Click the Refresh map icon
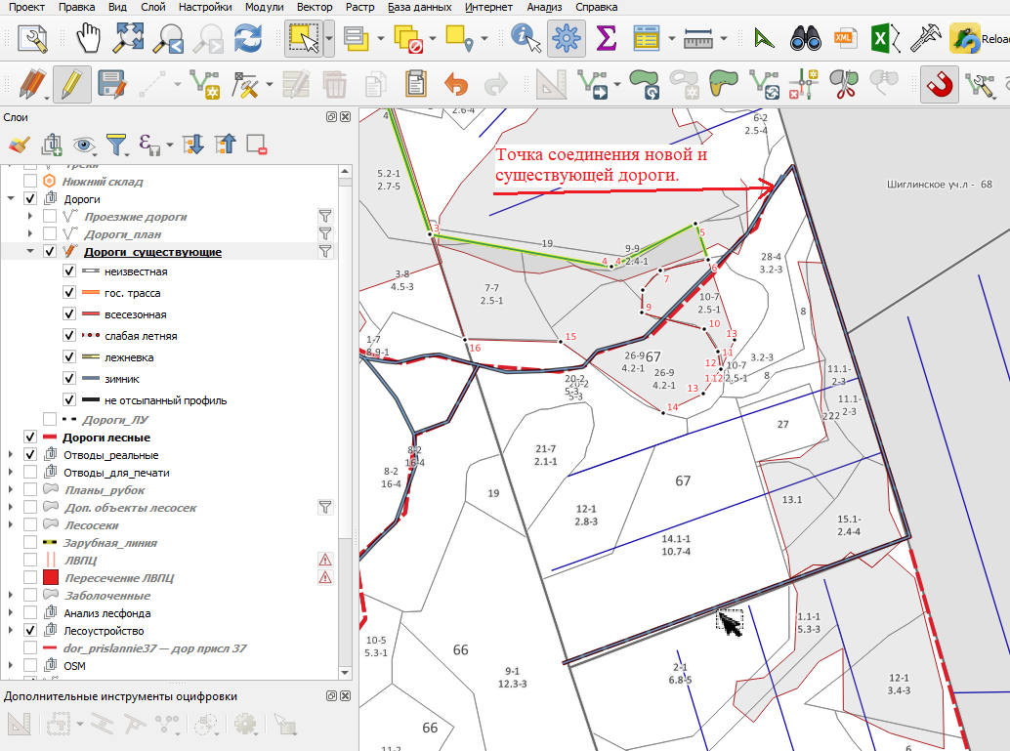 248,38
